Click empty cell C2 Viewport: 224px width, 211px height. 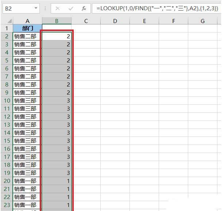coord(86,36)
